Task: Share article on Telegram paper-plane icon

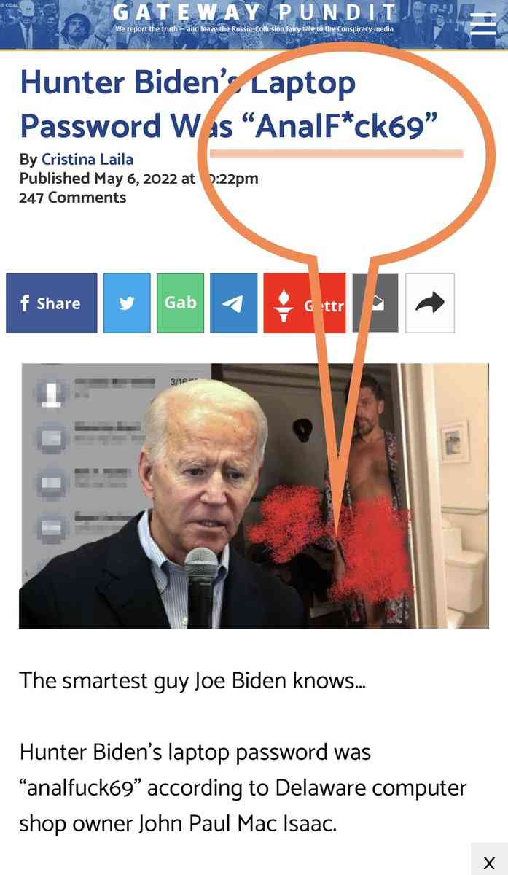Action: pyautogui.click(x=234, y=303)
